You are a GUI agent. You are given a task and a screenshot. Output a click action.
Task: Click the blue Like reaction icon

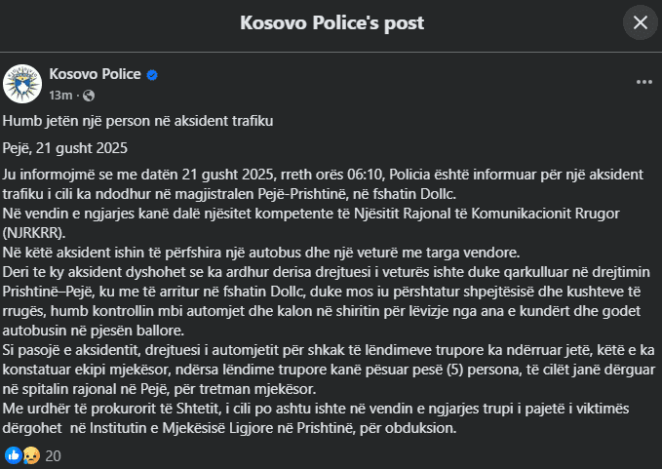[13, 454]
